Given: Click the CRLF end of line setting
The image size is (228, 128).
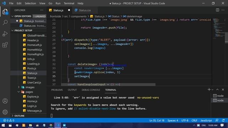Looking at the screenshot, I should pyautogui.click(x=194, y=121).
